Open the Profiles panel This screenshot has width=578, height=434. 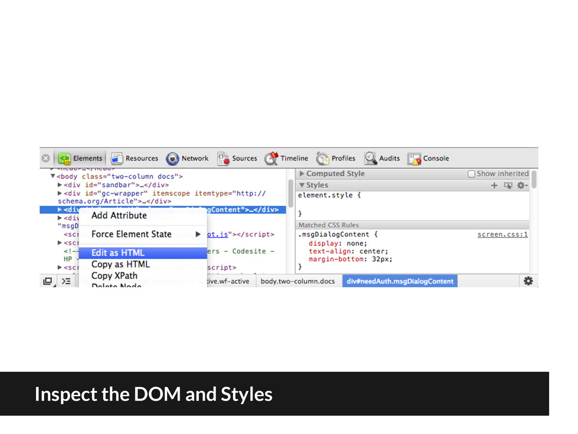pos(336,158)
